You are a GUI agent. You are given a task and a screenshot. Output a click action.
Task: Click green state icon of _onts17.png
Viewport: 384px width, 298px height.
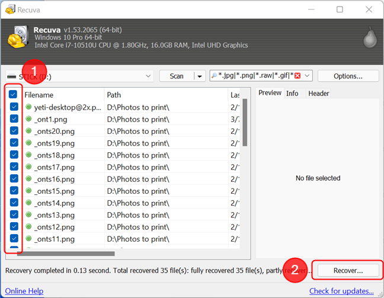(x=28, y=166)
